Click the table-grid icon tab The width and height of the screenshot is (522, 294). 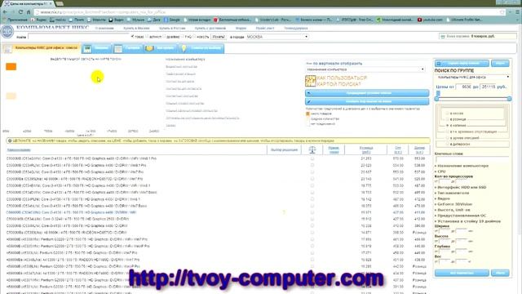(x=118, y=49)
